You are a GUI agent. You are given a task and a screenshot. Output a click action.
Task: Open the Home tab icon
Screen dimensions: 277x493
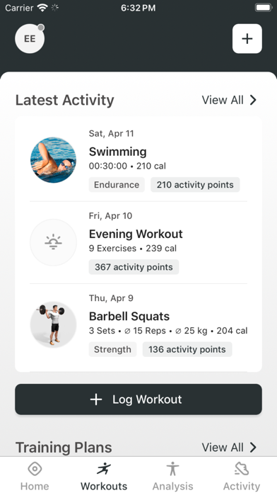click(35, 469)
